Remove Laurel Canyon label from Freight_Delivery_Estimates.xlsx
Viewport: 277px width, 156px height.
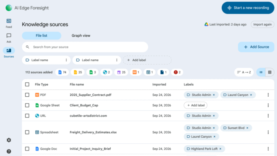(x=215, y=136)
